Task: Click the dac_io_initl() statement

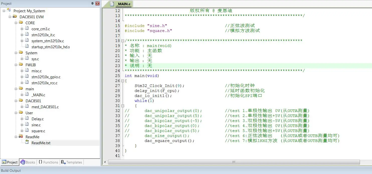Action: click(x=153, y=96)
